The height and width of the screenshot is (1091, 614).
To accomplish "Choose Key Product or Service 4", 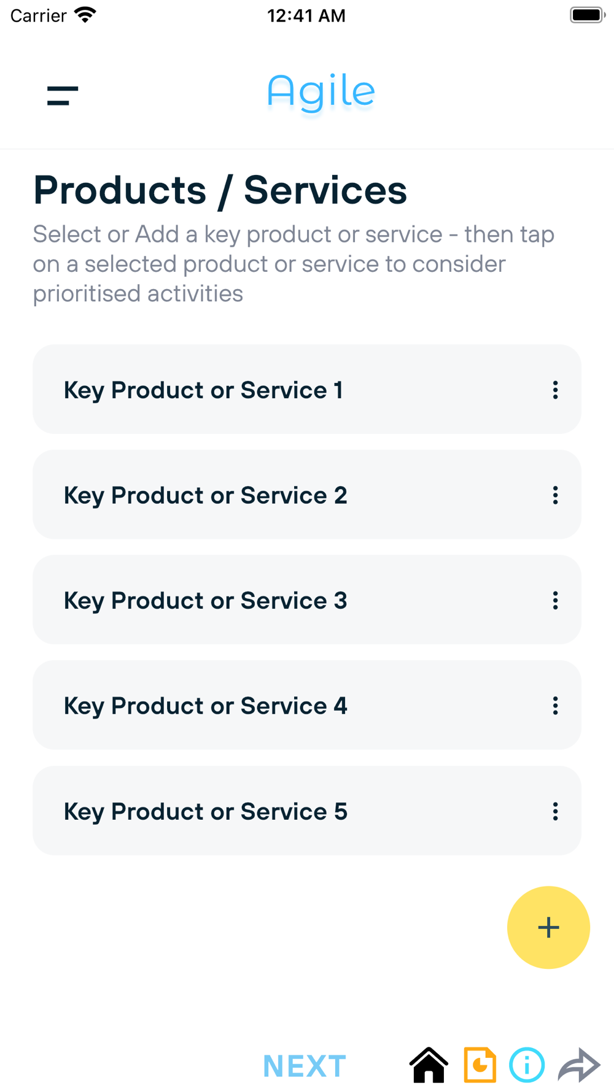I will tap(205, 706).
